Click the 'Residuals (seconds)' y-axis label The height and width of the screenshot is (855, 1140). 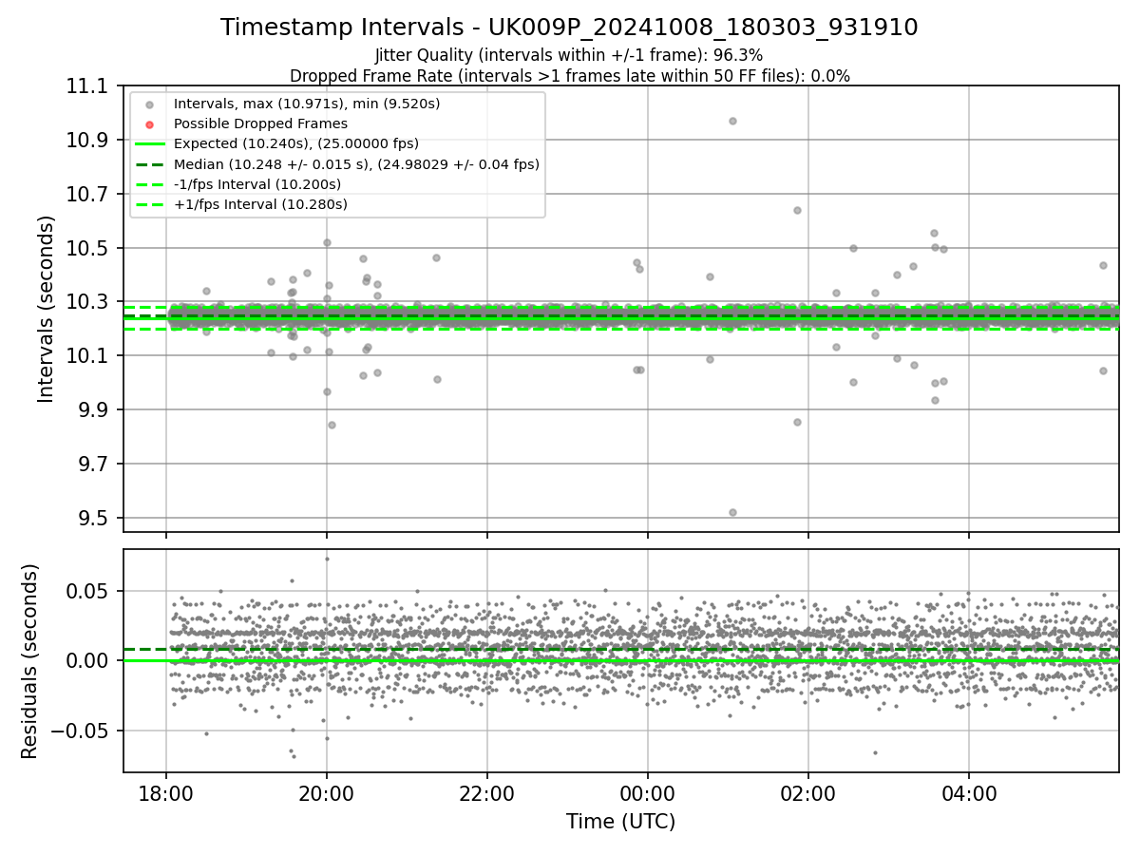pos(30,661)
